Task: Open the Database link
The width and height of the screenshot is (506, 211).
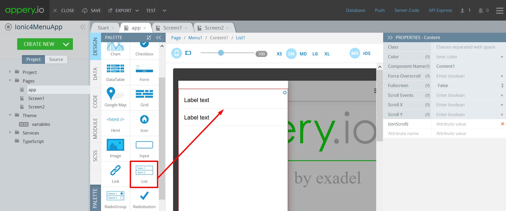Action: point(356,11)
